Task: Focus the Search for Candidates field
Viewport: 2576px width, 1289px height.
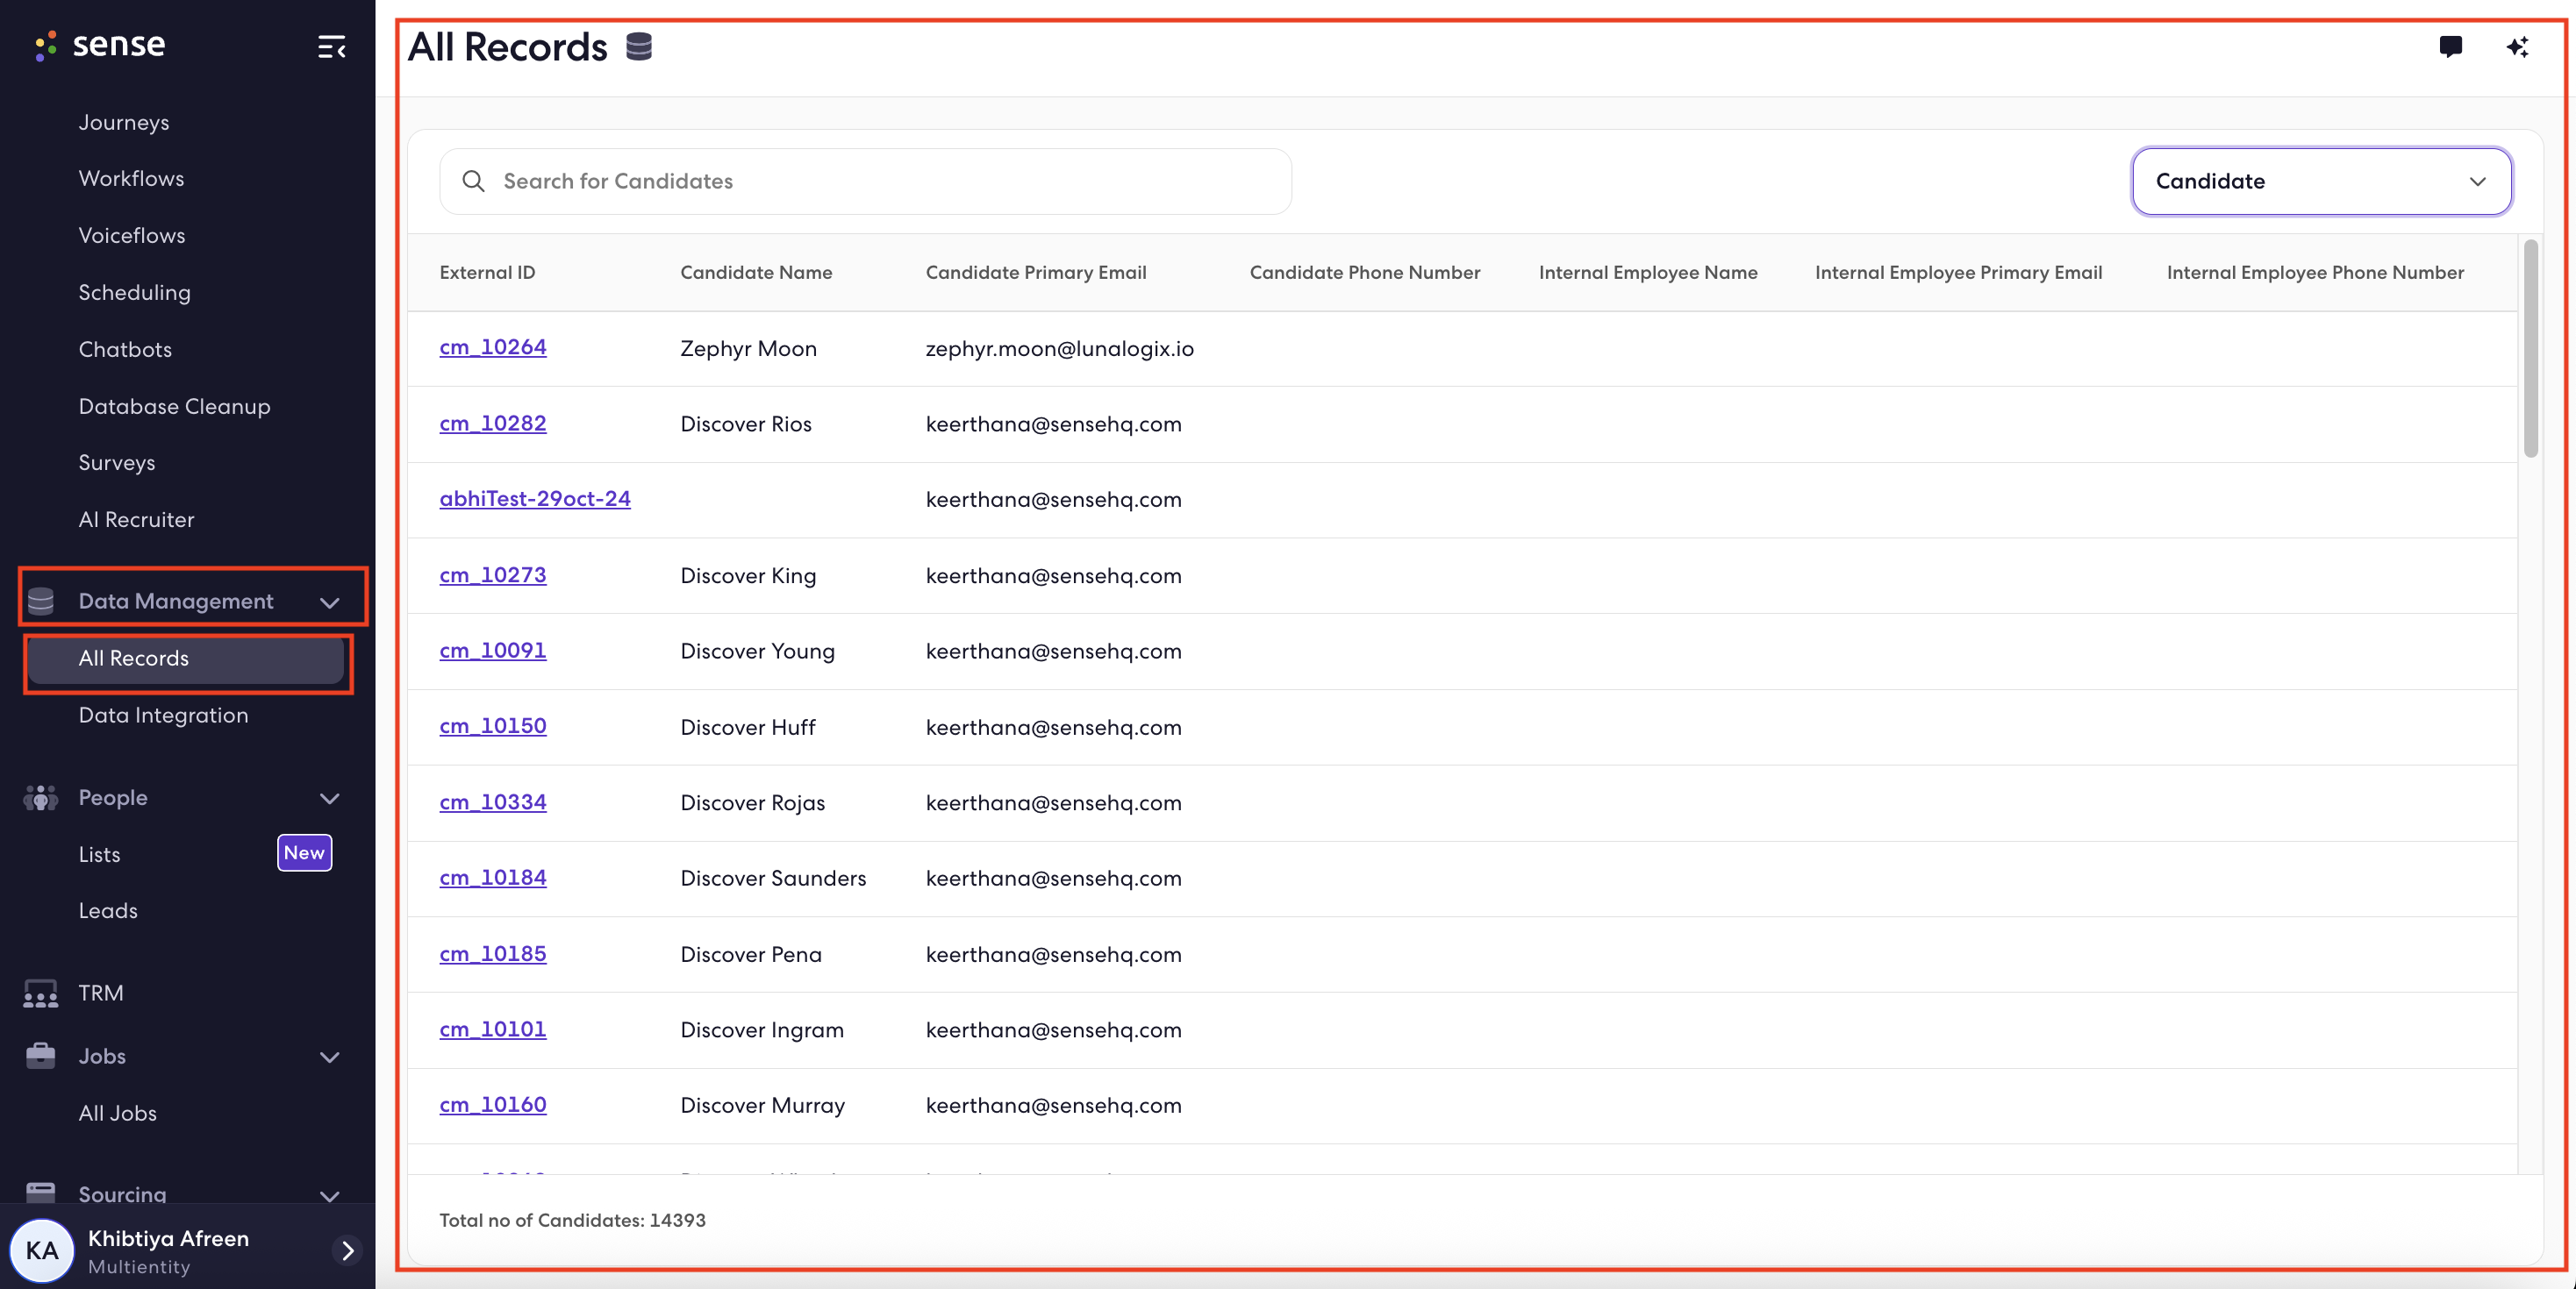Action: point(865,181)
